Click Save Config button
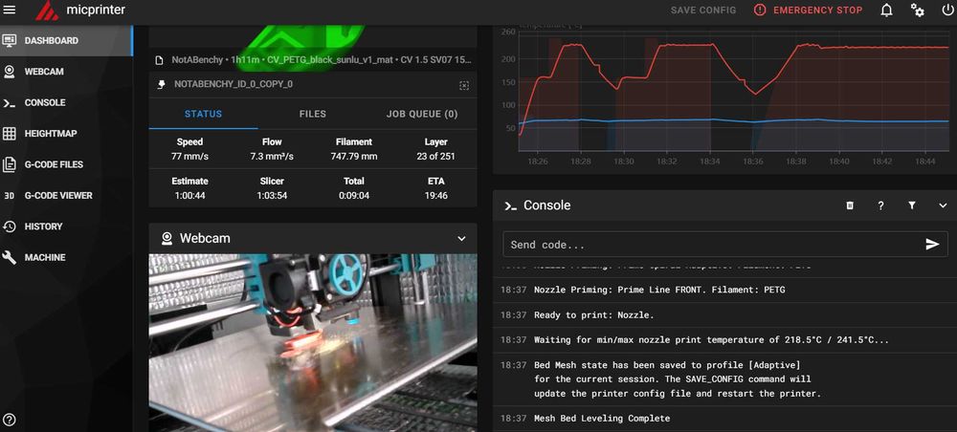Viewport: 957px width, 432px height. (703, 10)
